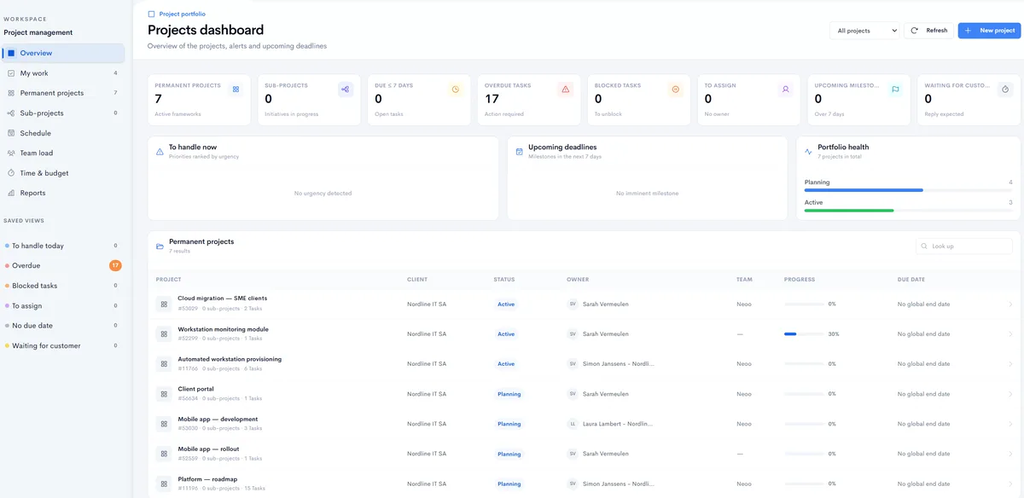The width and height of the screenshot is (1024, 498).
Task: Open Blocked tasks saved view
Action: (x=62, y=286)
